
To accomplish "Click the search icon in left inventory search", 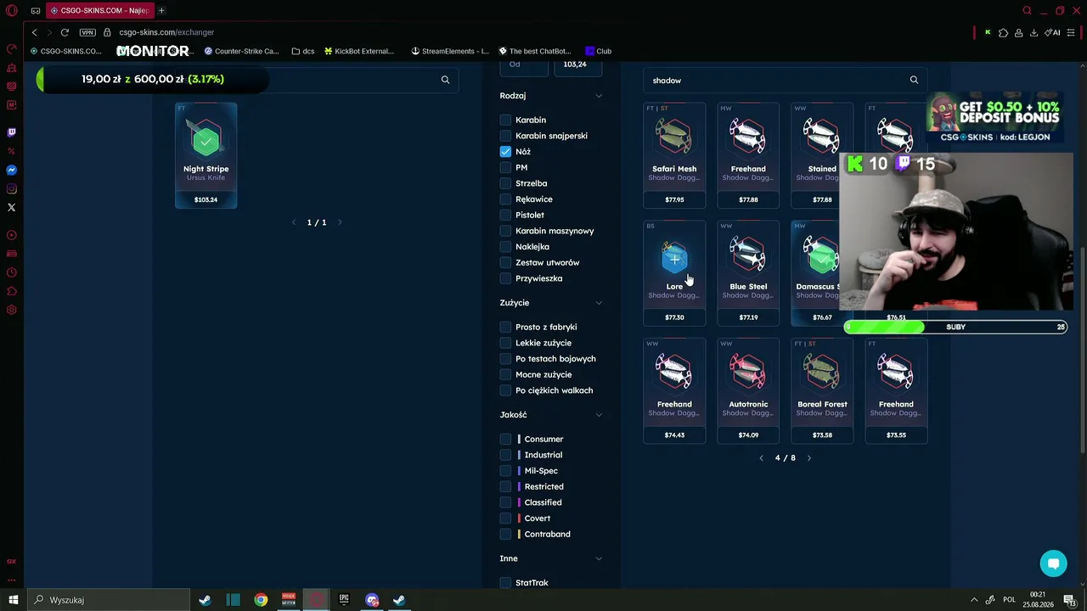I will pyautogui.click(x=445, y=80).
